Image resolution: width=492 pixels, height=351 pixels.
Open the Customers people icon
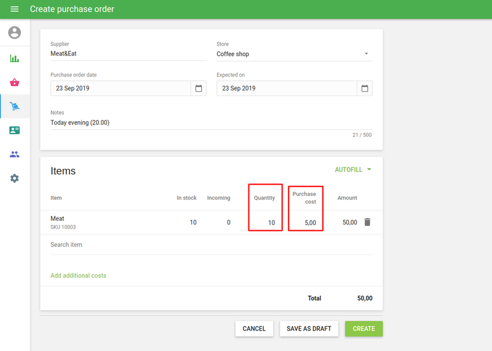(15, 155)
